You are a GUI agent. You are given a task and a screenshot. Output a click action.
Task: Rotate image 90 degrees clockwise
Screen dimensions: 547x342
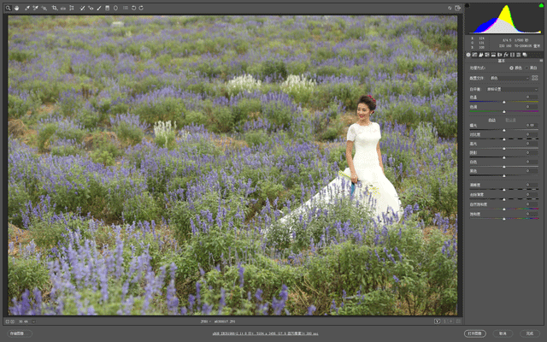pos(141,8)
